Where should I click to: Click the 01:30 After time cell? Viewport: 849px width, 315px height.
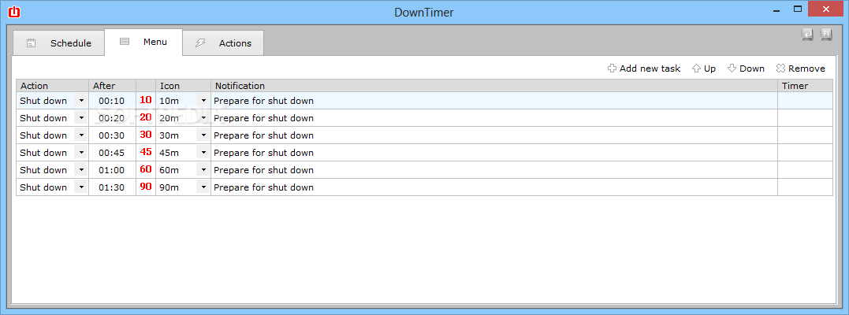tap(112, 187)
